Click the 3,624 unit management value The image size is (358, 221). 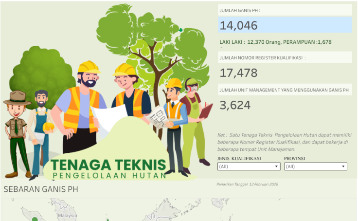point(235,105)
